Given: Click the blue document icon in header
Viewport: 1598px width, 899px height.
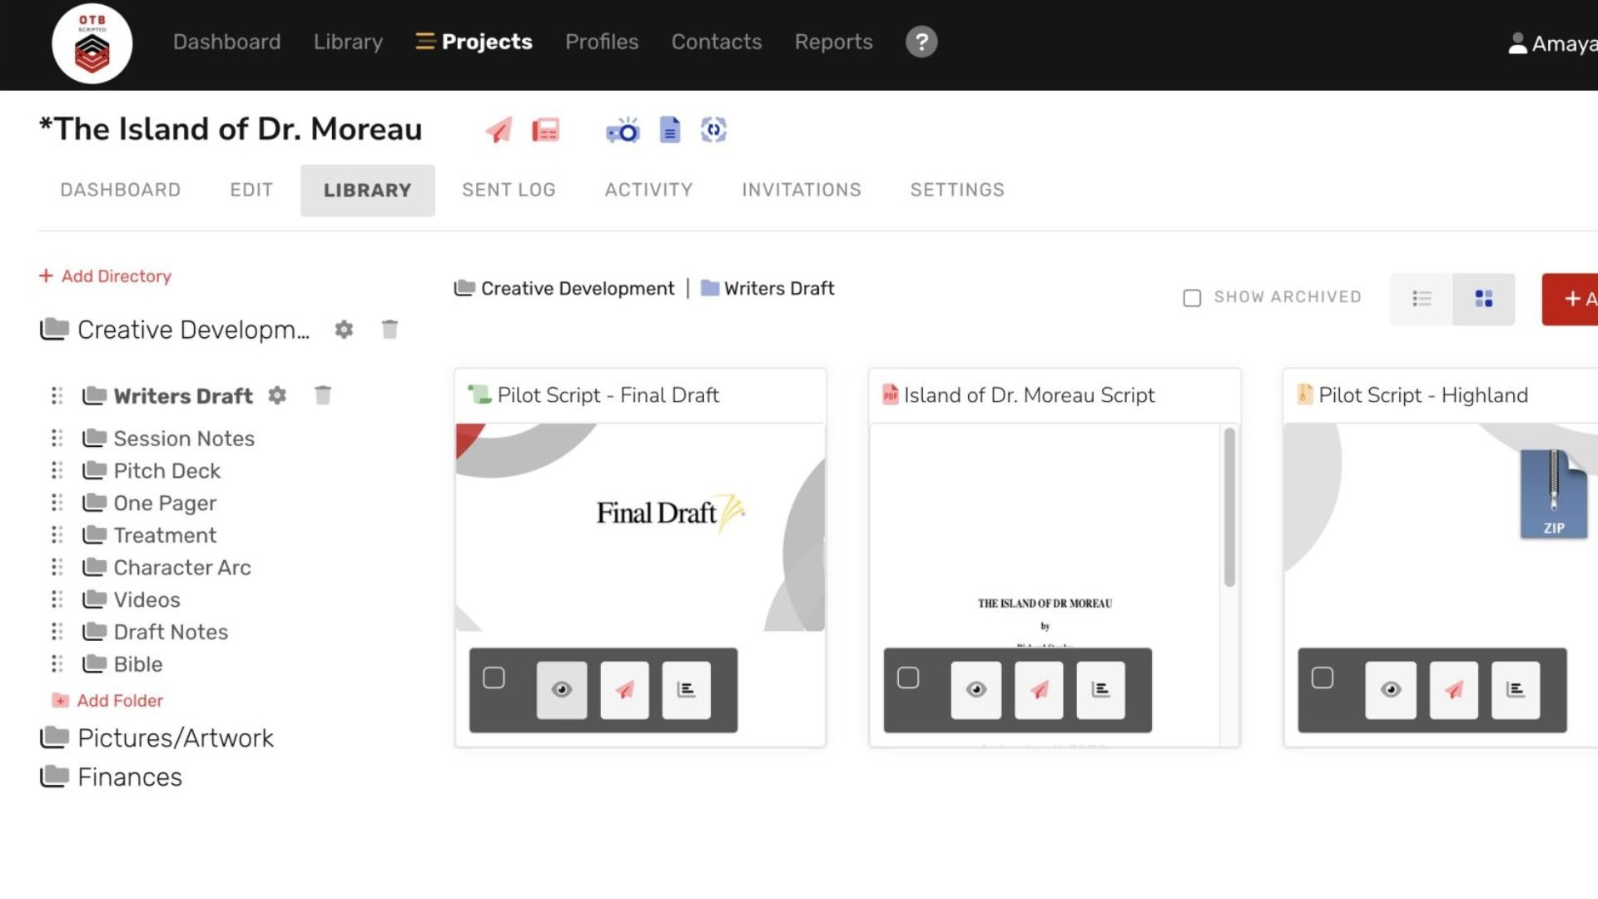Looking at the screenshot, I should pos(669,131).
